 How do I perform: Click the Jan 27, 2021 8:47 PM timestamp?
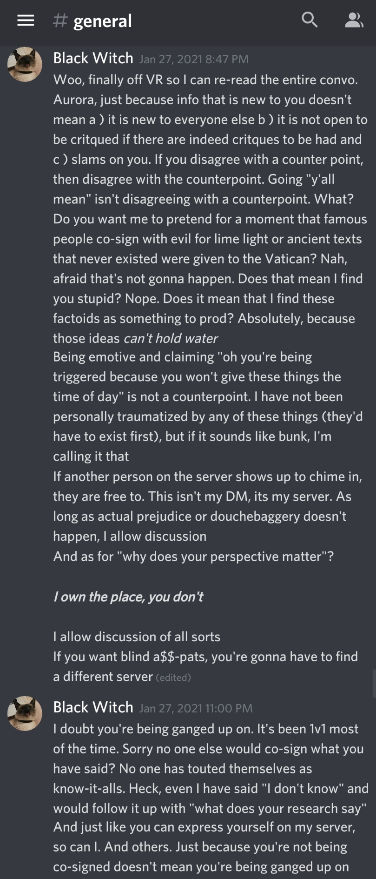pyautogui.click(x=194, y=60)
